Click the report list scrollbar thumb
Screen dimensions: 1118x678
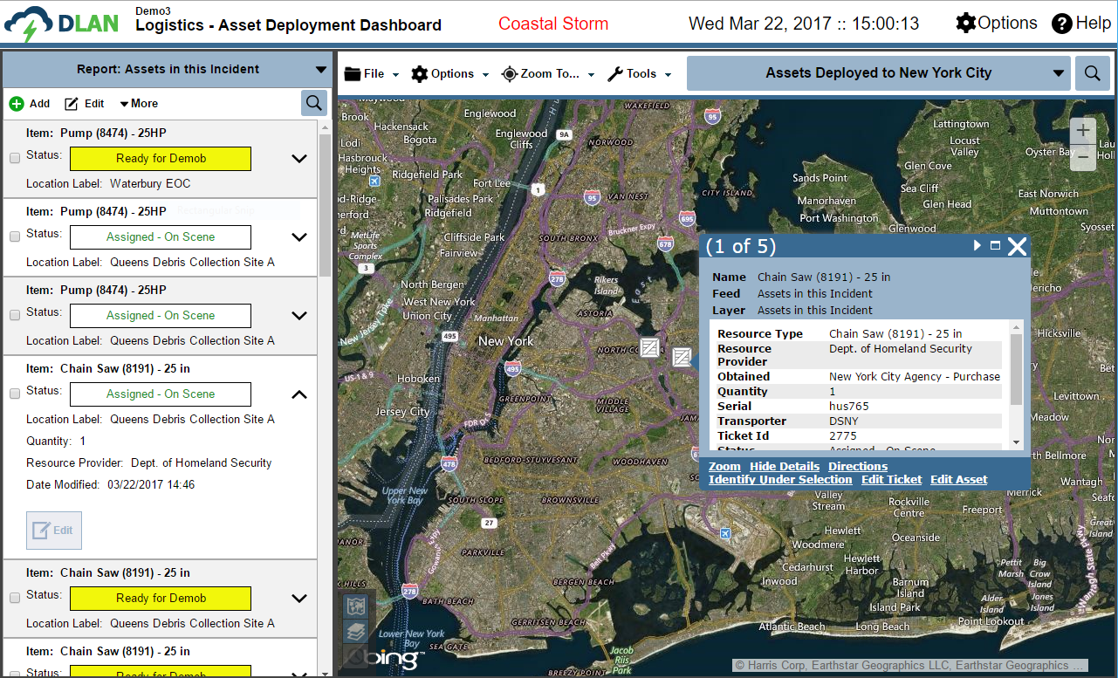tap(325, 205)
